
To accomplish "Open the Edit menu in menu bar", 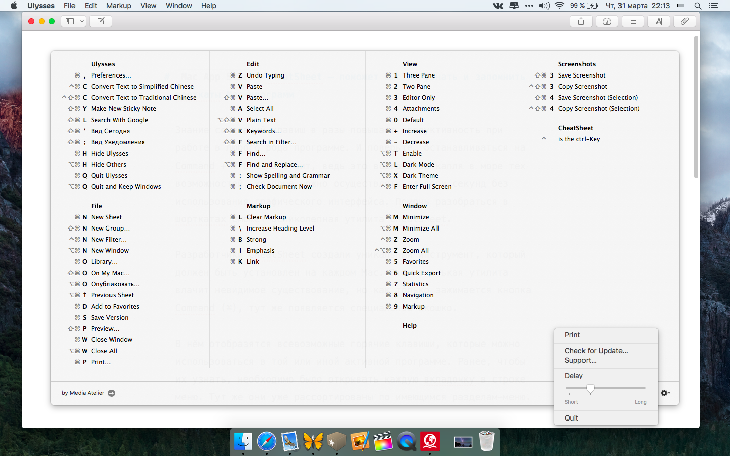I will coord(91,6).
